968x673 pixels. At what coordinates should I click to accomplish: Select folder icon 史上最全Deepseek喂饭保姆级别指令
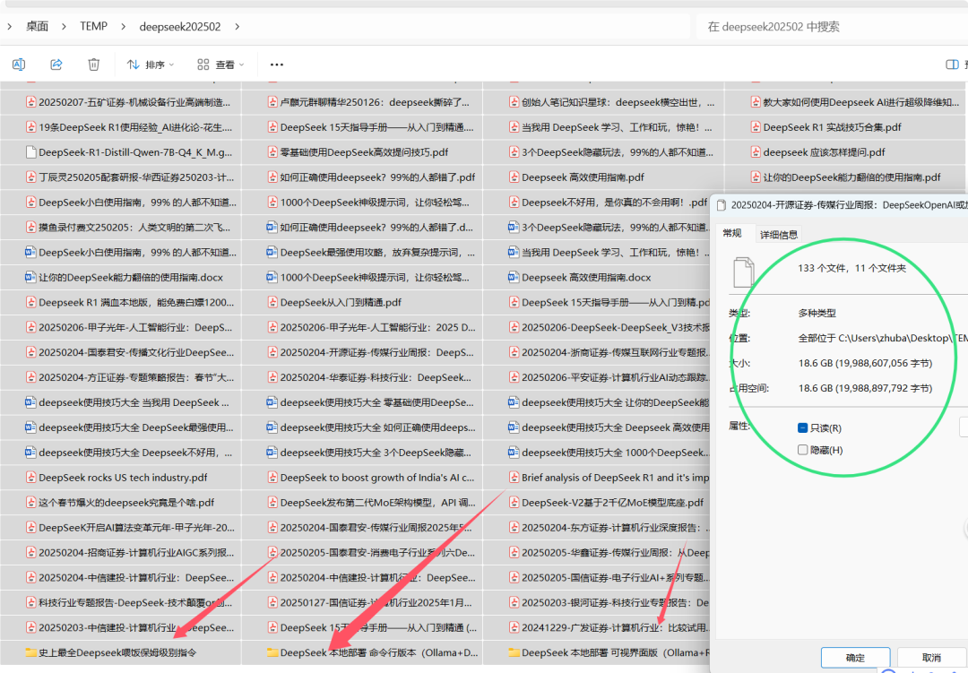(x=30, y=652)
